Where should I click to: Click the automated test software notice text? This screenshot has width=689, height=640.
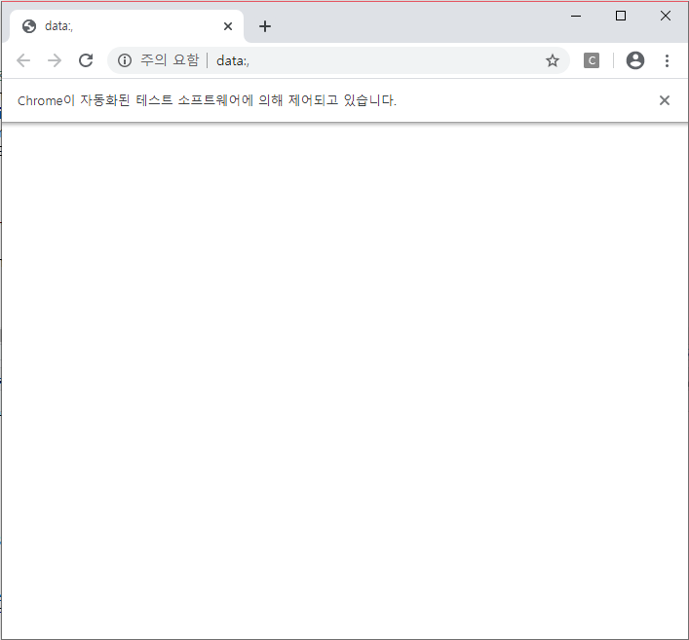tap(207, 100)
